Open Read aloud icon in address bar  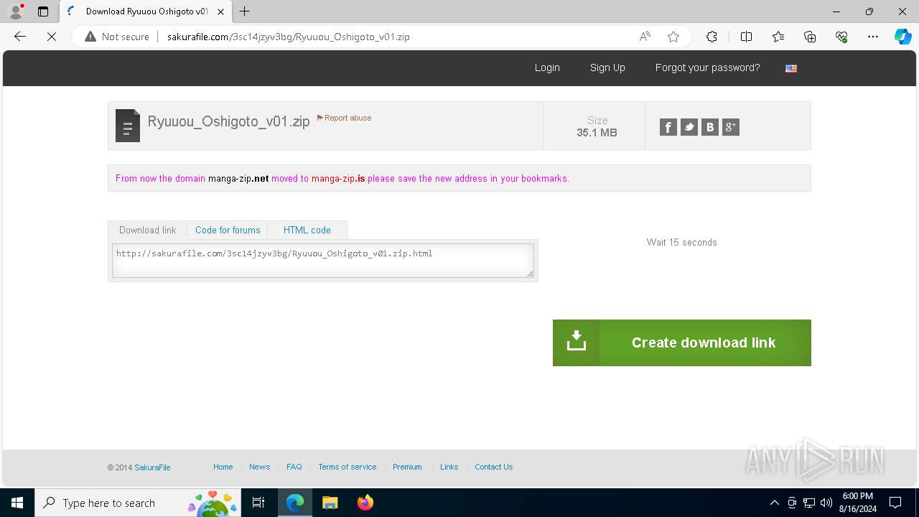click(x=645, y=37)
